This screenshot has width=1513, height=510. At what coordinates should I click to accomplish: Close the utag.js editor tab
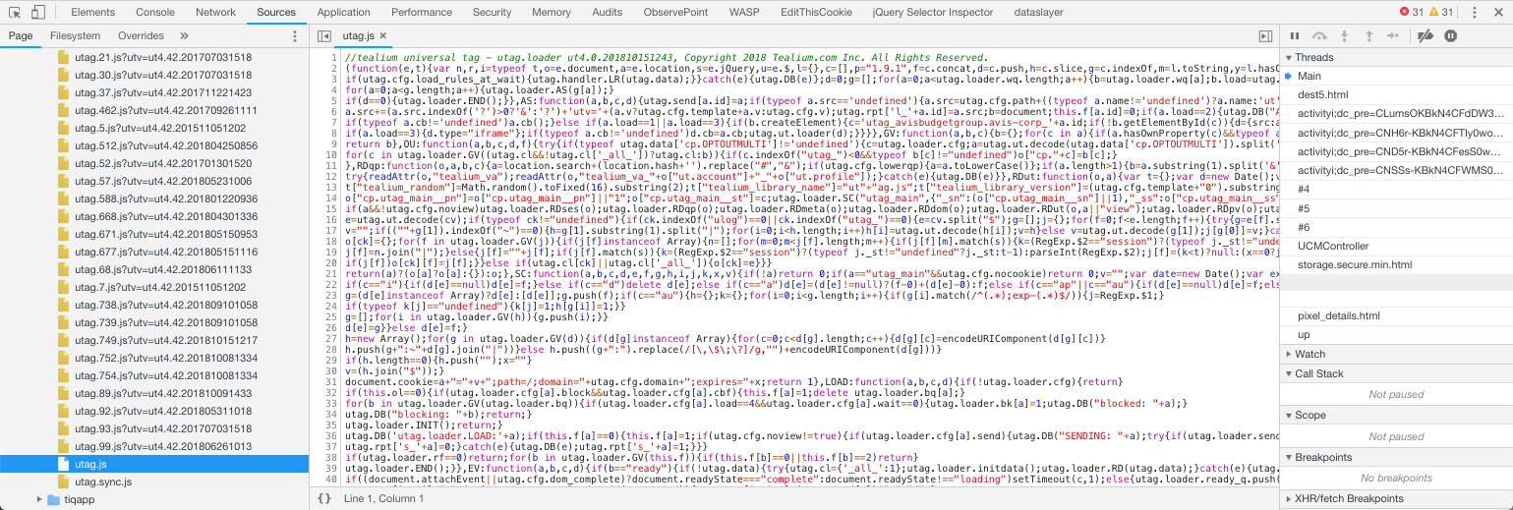383,35
